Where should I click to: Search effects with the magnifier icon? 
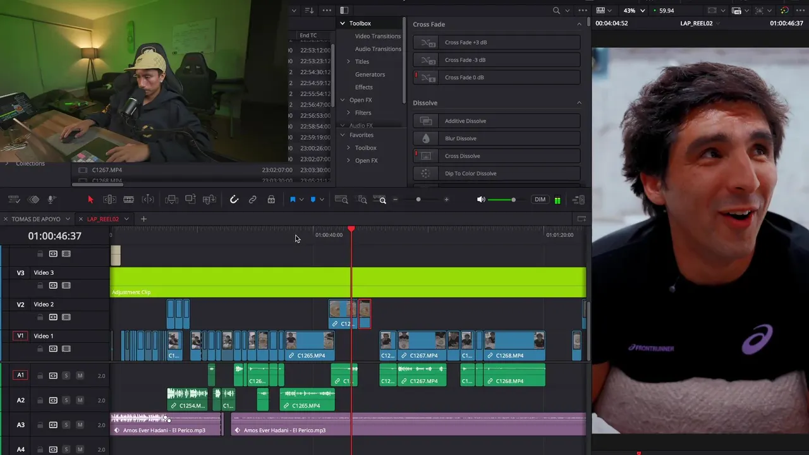point(556,10)
